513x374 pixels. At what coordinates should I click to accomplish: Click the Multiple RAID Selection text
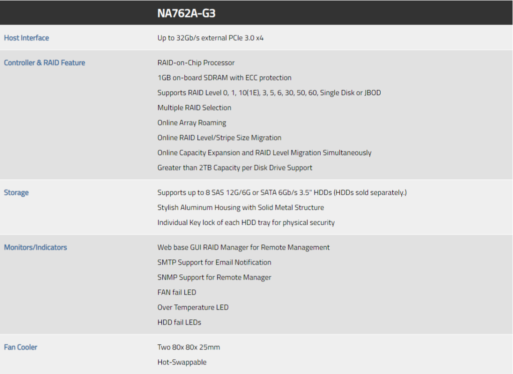(x=194, y=108)
